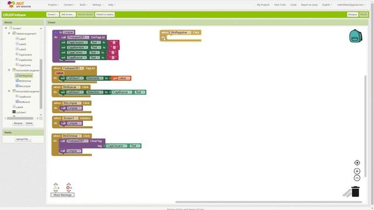Click the Rename button

click(18, 123)
